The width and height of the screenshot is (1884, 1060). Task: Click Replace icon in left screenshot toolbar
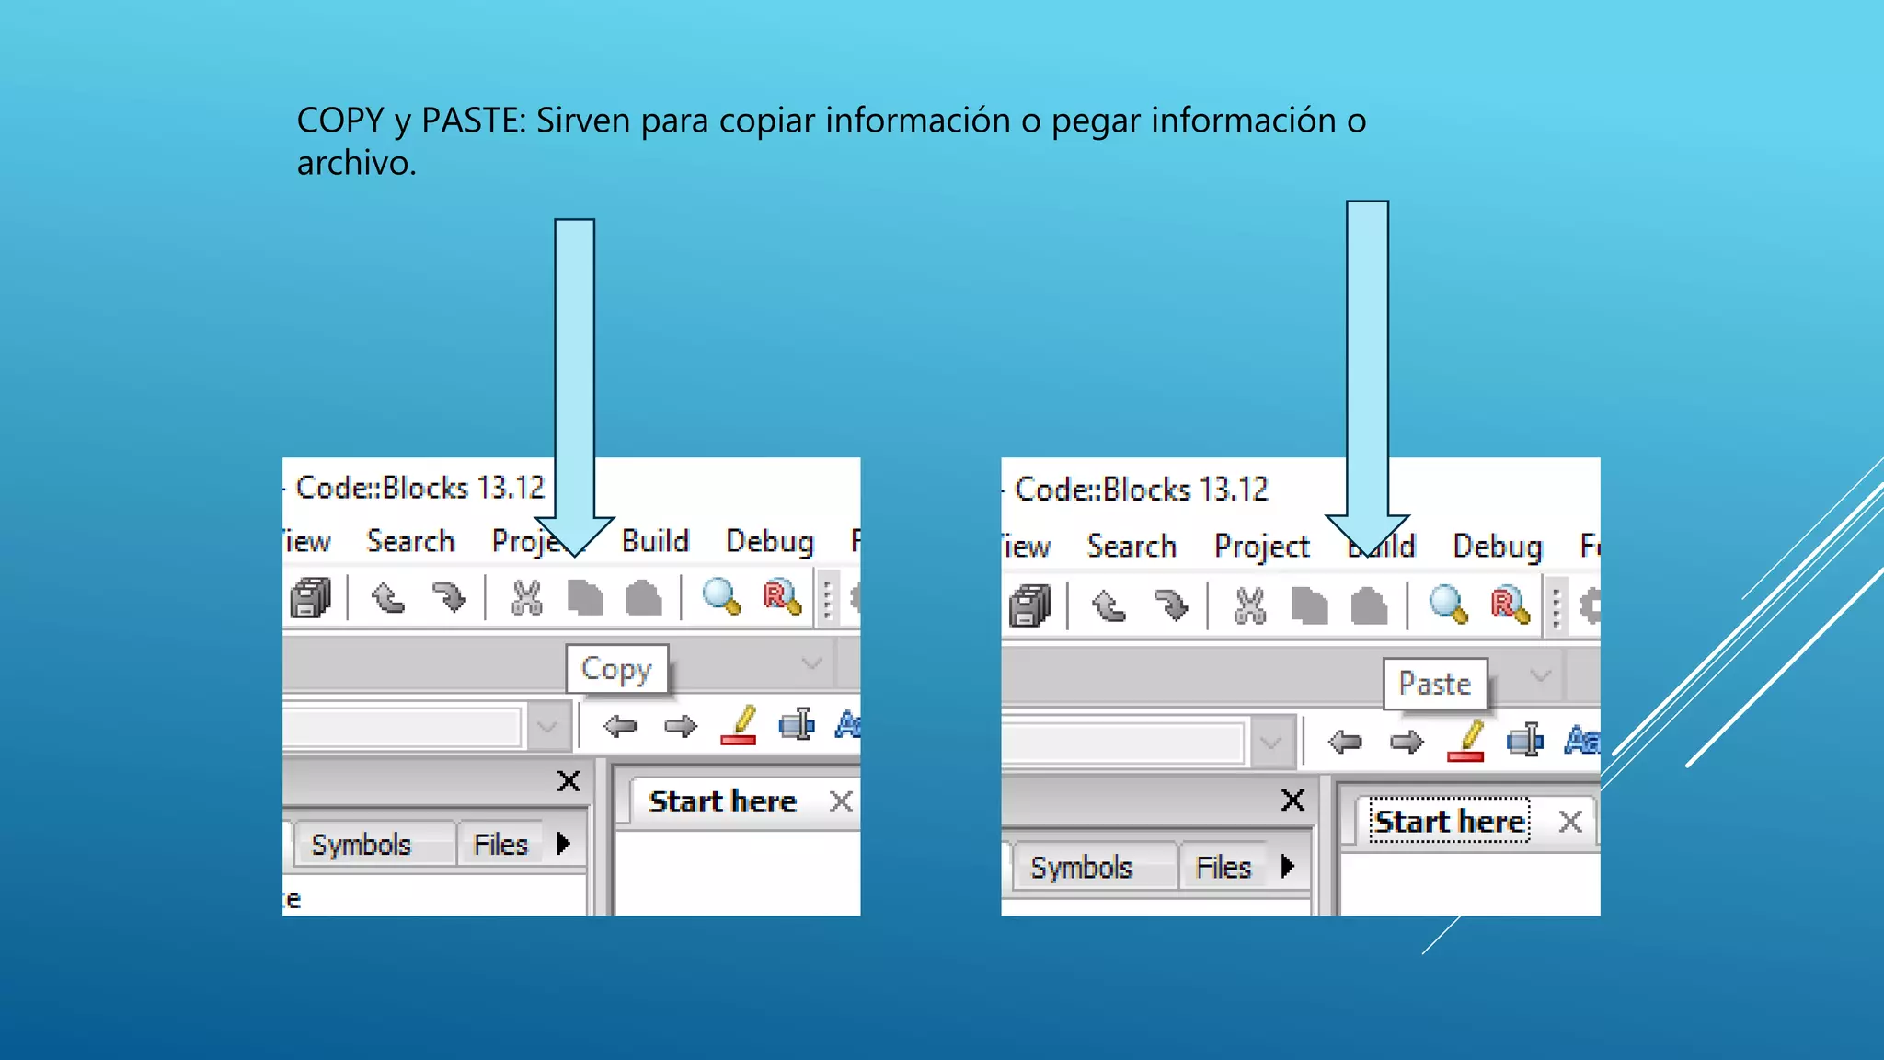point(783,598)
